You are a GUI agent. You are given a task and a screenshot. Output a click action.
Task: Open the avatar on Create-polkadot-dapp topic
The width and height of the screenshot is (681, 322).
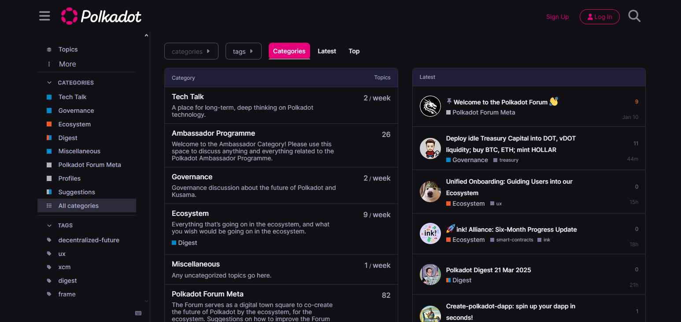tap(430, 314)
